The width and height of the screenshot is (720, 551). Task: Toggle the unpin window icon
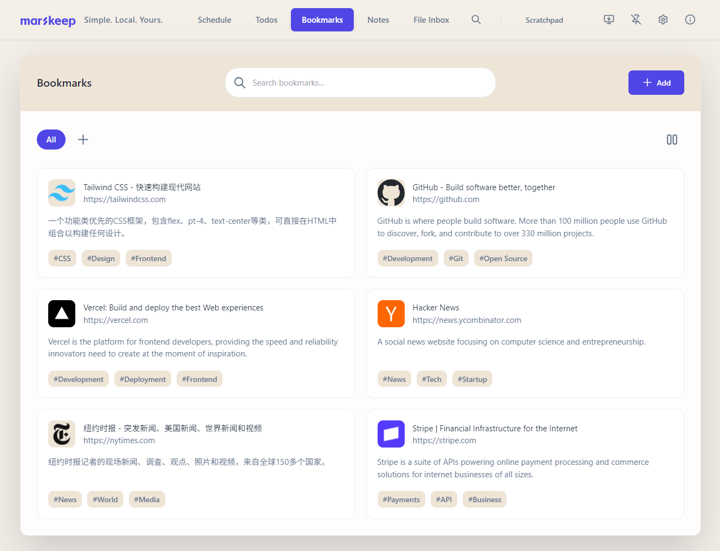(x=636, y=20)
